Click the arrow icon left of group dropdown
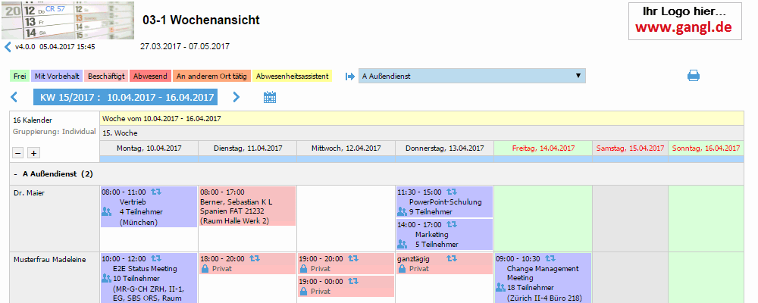This screenshot has width=758, height=303. coord(349,76)
